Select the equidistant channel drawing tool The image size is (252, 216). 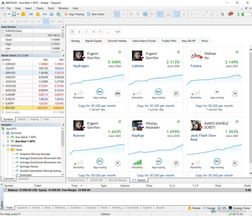pyautogui.click(x=212, y=14)
